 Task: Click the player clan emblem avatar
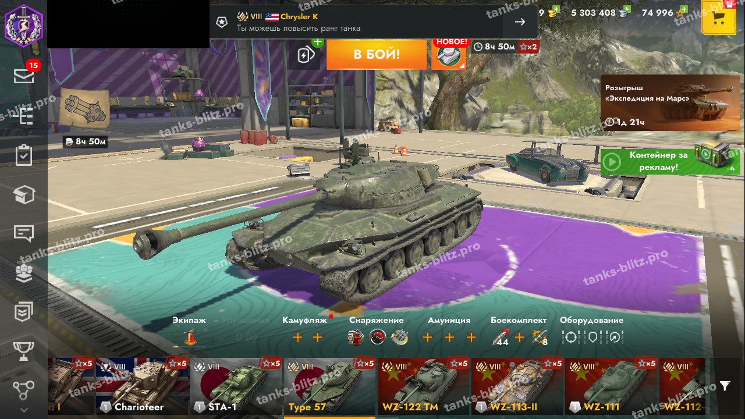pyautogui.click(x=24, y=24)
